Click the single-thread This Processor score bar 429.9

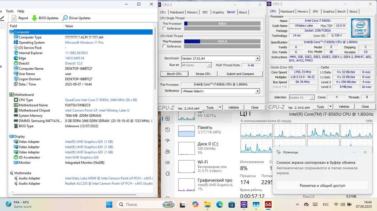click(x=222, y=24)
